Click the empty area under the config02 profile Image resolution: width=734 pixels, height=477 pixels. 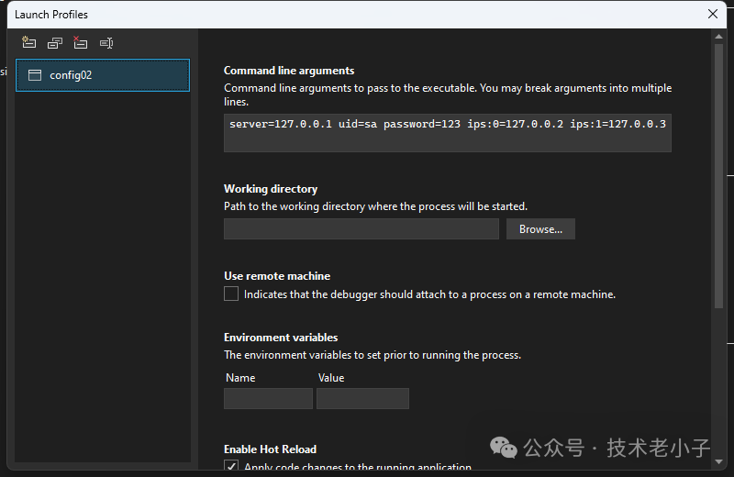click(103, 275)
